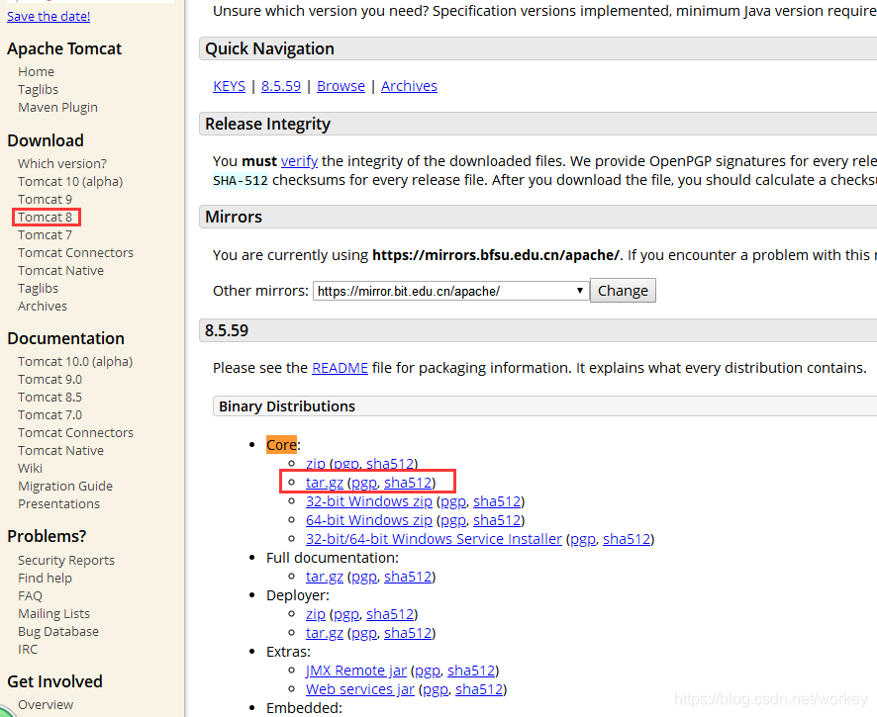877x717 pixels.
Task: Download the Web services jar
Action: coord(359,688)
